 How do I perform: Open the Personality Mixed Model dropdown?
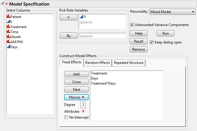click(172, 12)
